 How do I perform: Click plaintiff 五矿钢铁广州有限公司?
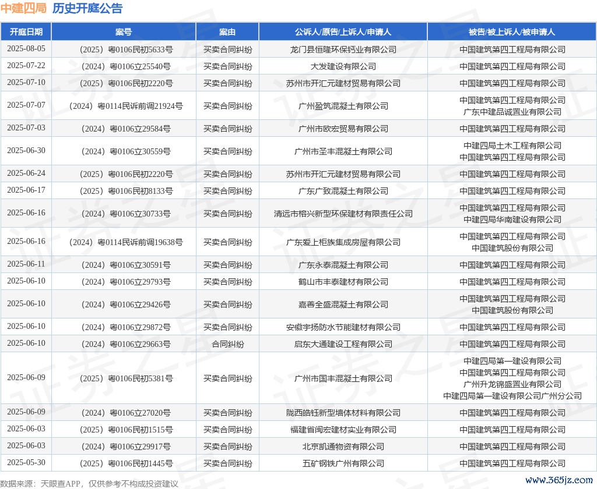343,463
